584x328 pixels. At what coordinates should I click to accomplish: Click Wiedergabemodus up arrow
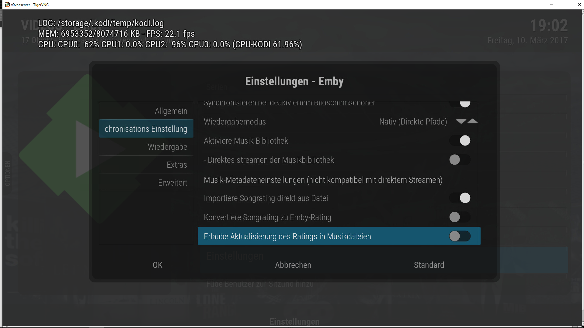click(472, 121)
